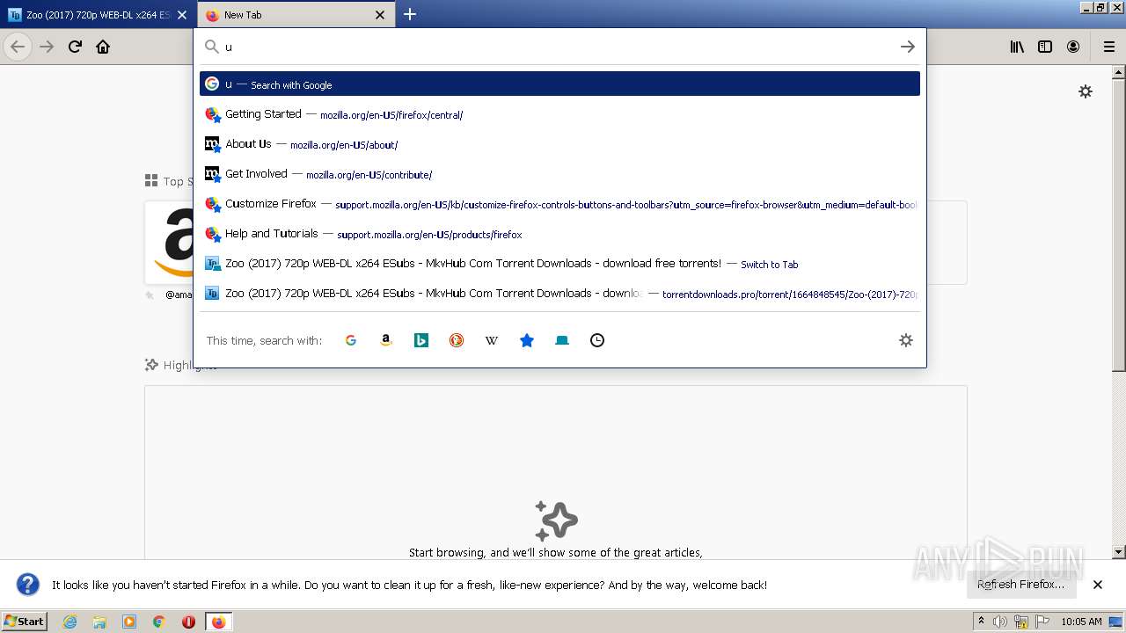This screenshot has width=1126, height=633.
Task: Open Customize Firefox support suggestion
Action: click(x=559, y=204)
